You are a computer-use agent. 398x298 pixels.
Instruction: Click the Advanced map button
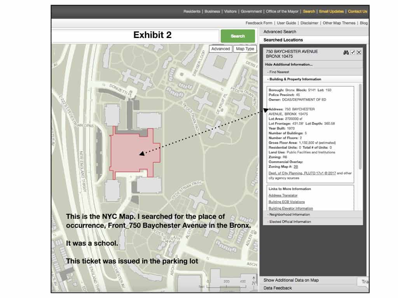(221, 49)
